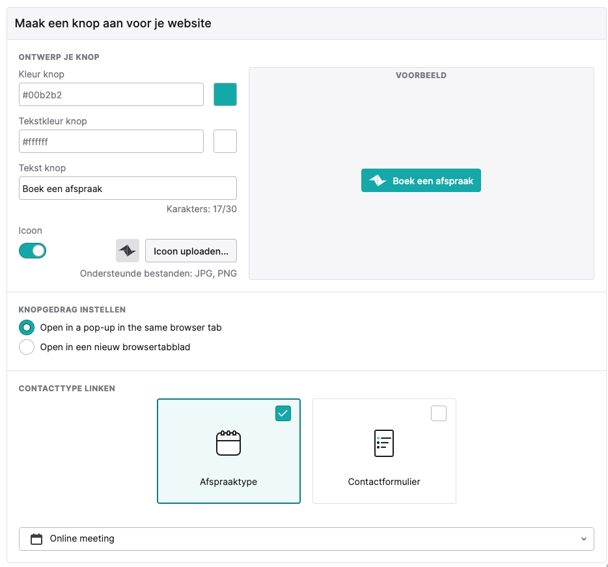
Task: Select the Contactformulier card
Action: 384,451
